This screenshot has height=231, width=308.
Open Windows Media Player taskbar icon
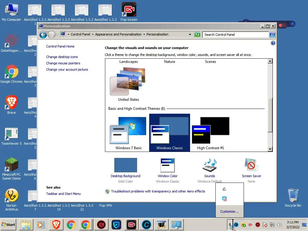click(x=41, y=224)
